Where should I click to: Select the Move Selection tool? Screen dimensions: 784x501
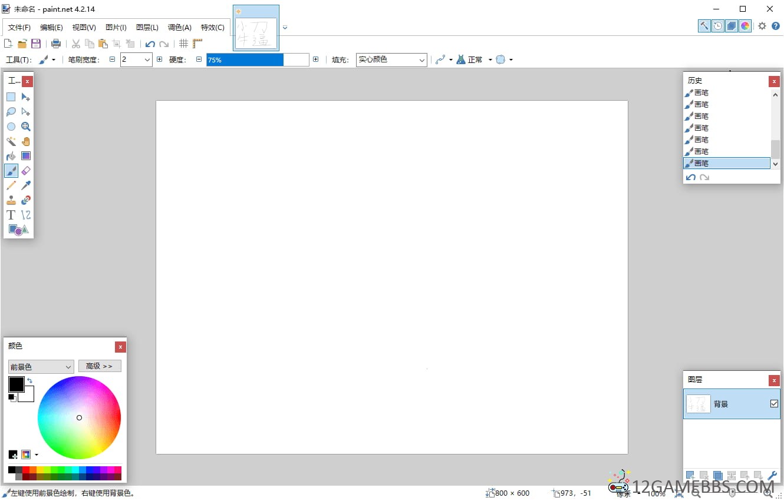click(x=26, y=112)
